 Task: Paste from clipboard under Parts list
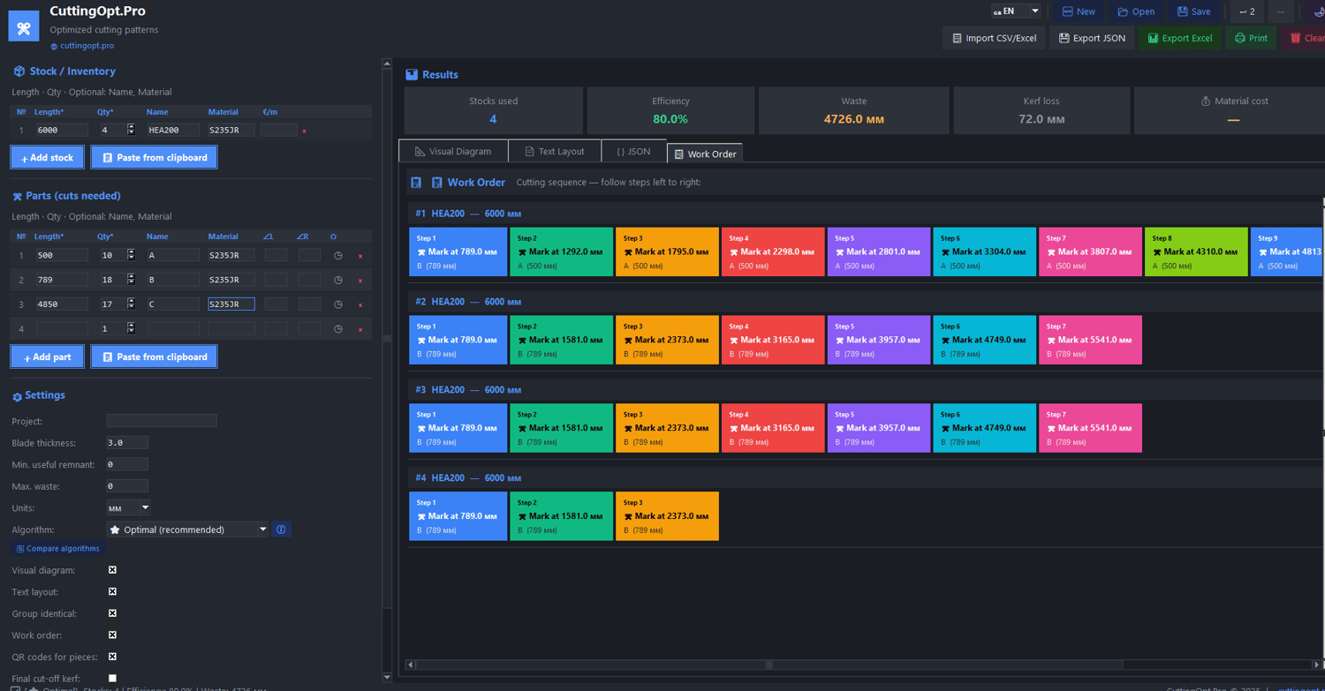154,357
